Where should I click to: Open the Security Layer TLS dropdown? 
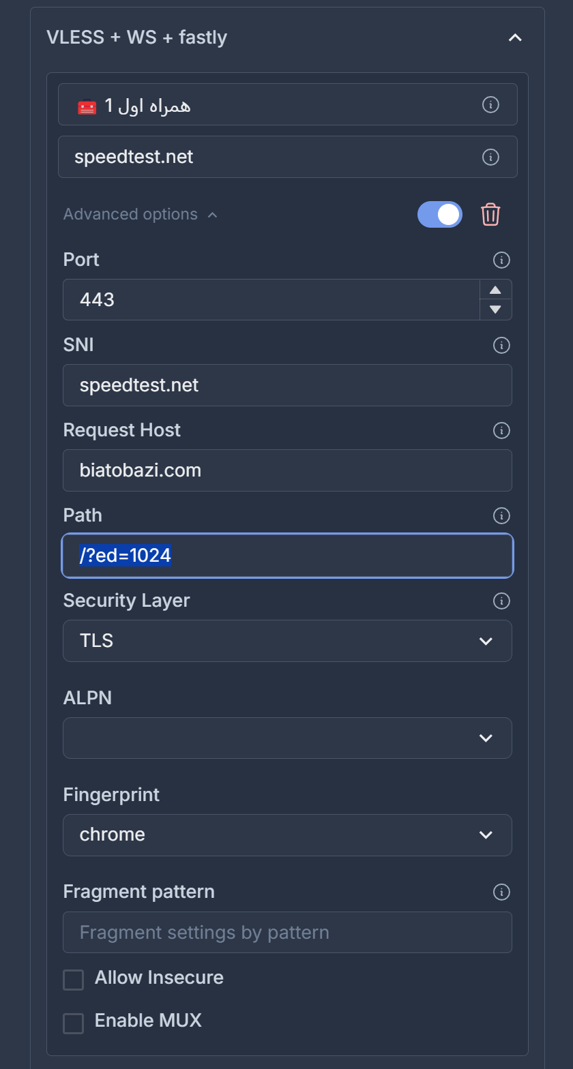(x=287, y=641)
